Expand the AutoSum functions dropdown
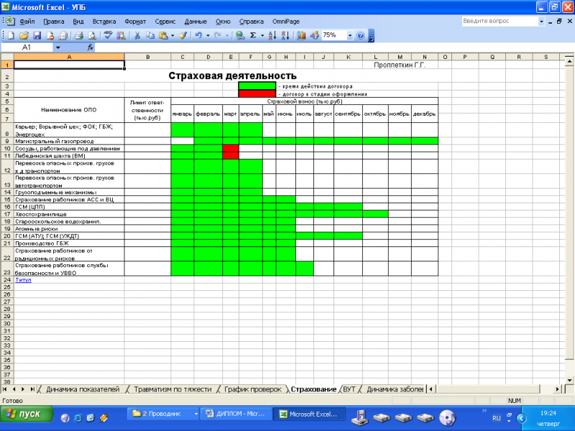Viewport: 575px width, 431px height. coord(262,35)
